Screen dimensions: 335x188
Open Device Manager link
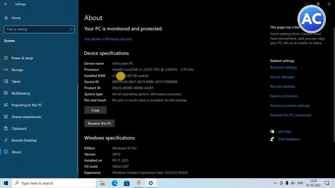click(283, 77)
